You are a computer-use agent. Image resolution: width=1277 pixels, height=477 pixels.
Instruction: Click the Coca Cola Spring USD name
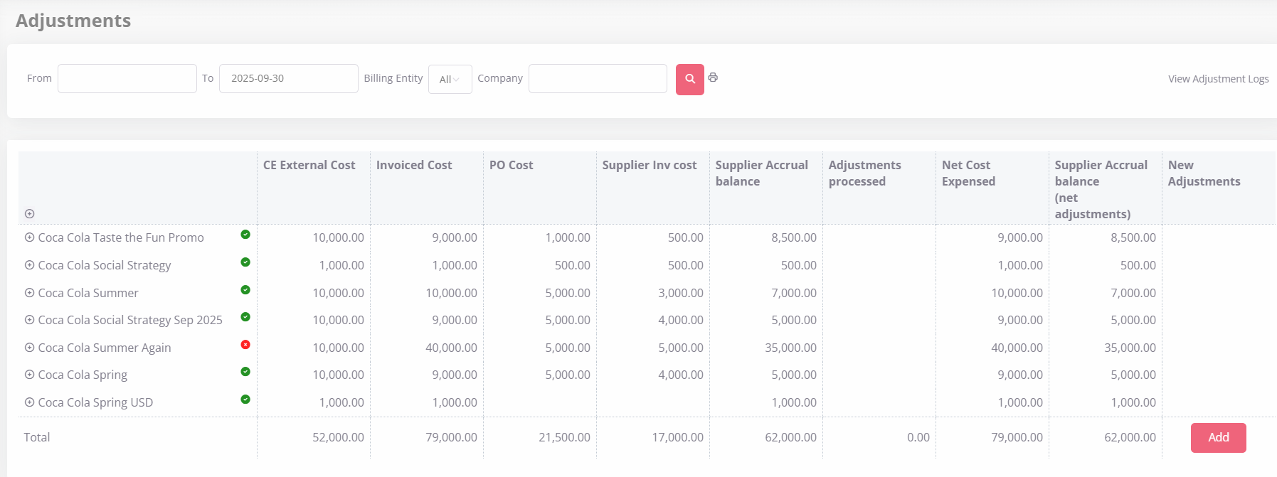[x=95, y=402]
